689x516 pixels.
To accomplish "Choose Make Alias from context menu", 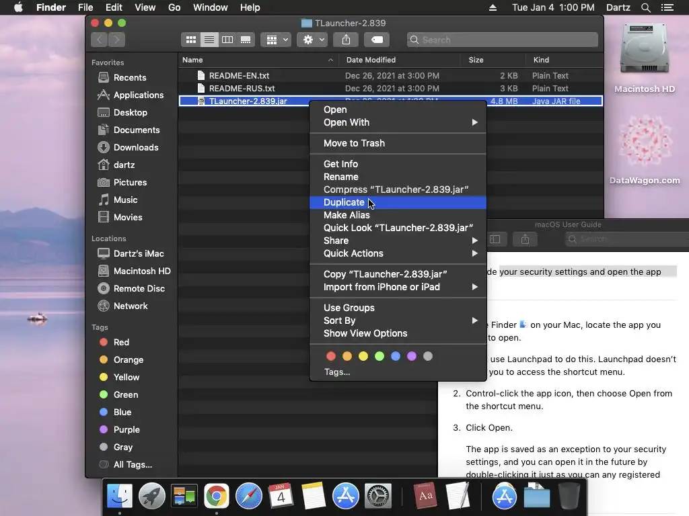I will tap(398, 215).
